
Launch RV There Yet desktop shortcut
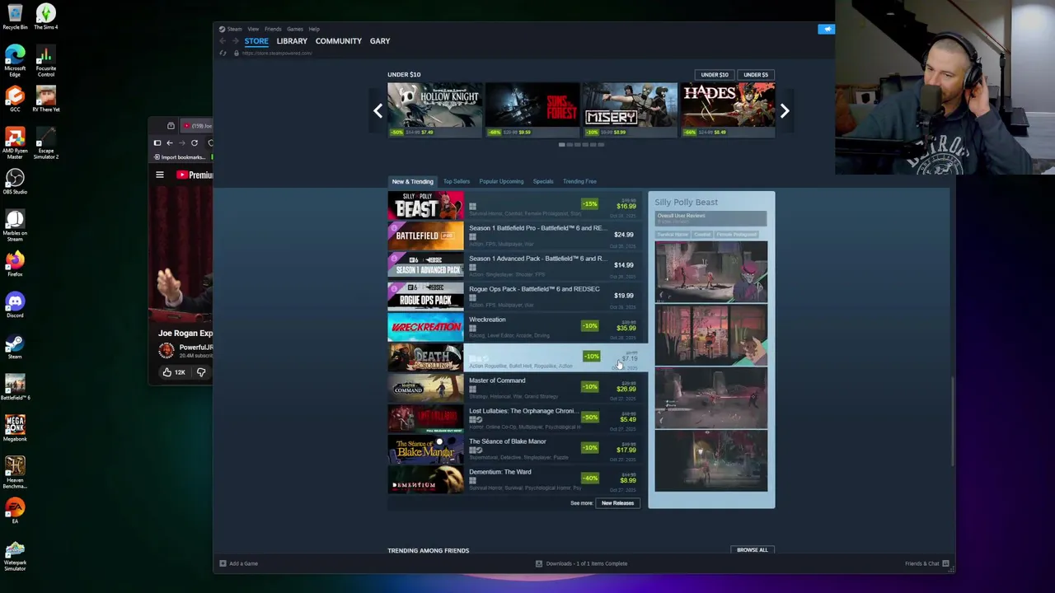point(45,99)
